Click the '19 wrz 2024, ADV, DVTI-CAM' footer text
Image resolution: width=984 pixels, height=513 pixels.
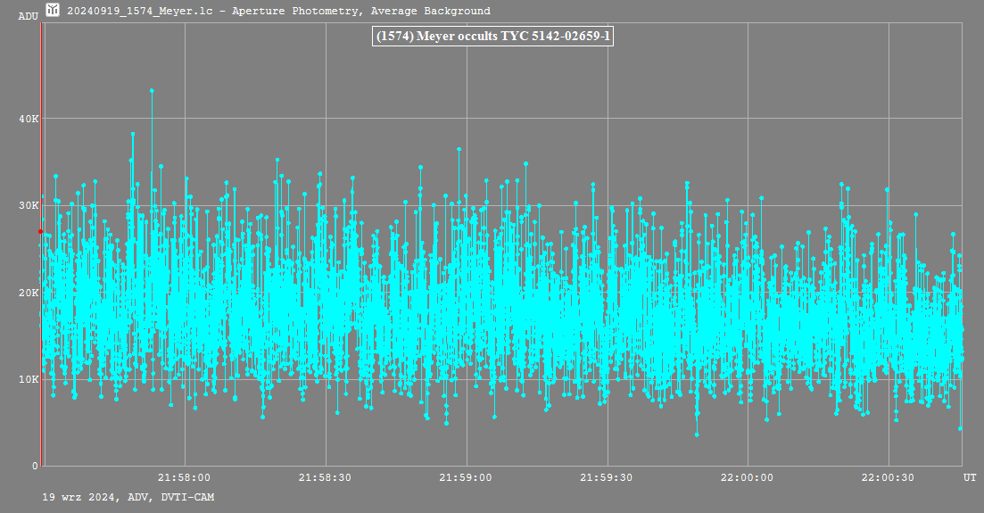coord(128,497)
